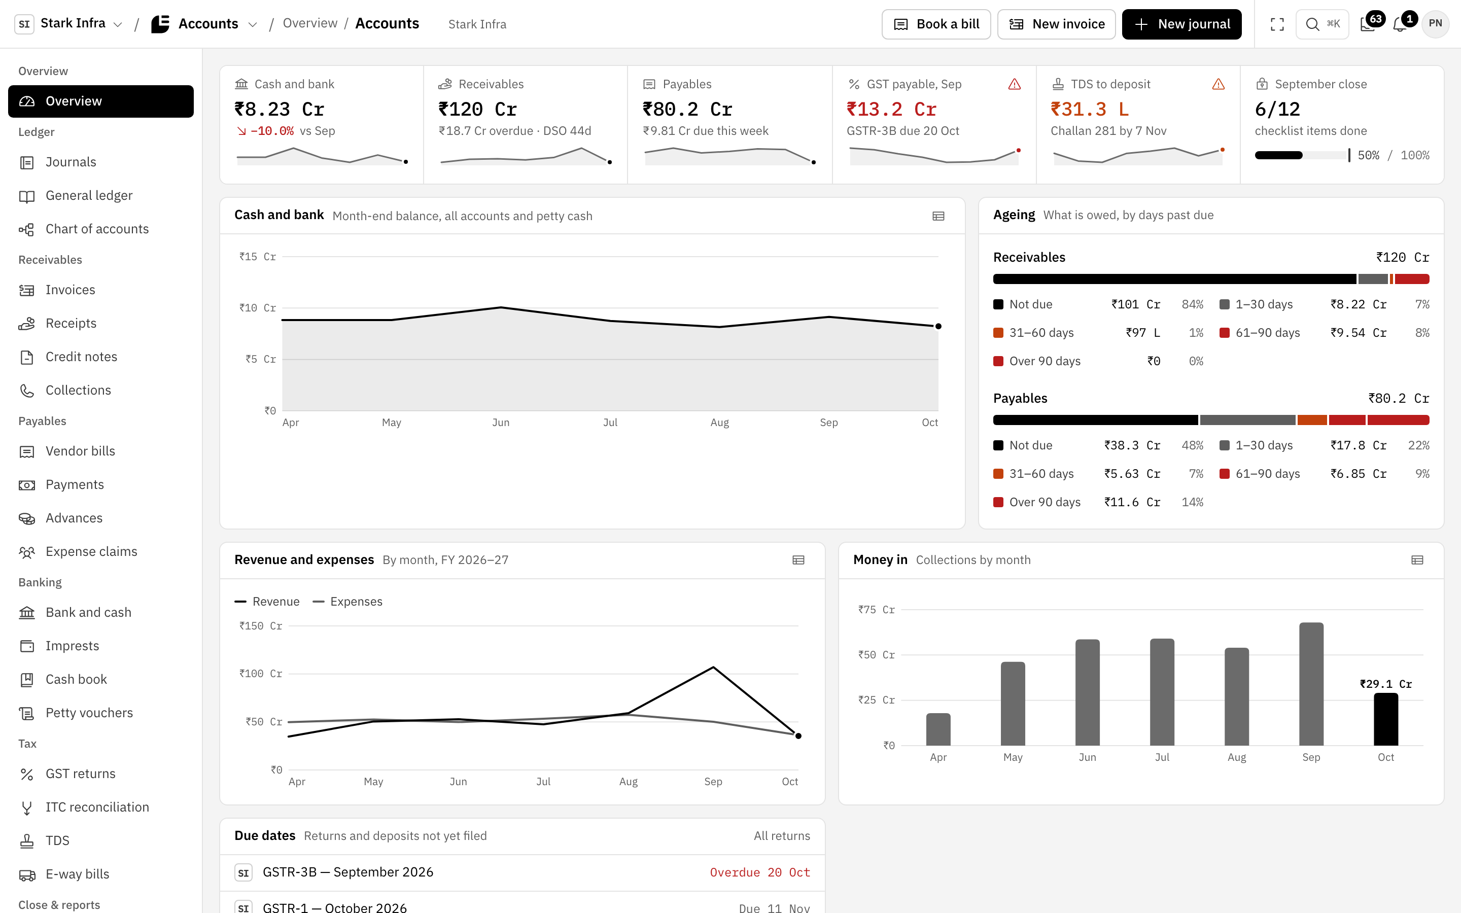1461x913 pixels.
Task: Click the Oct bar in Money in chart
Action: (1385, 719)
